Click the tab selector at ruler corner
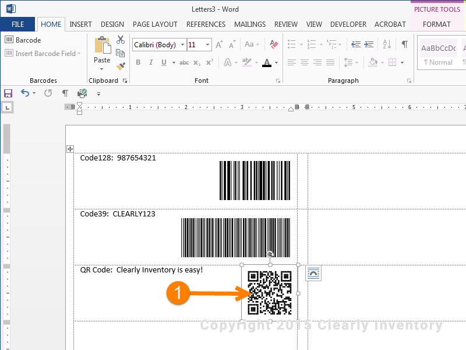Screen dimensions: 466x350 click(8, 107)
